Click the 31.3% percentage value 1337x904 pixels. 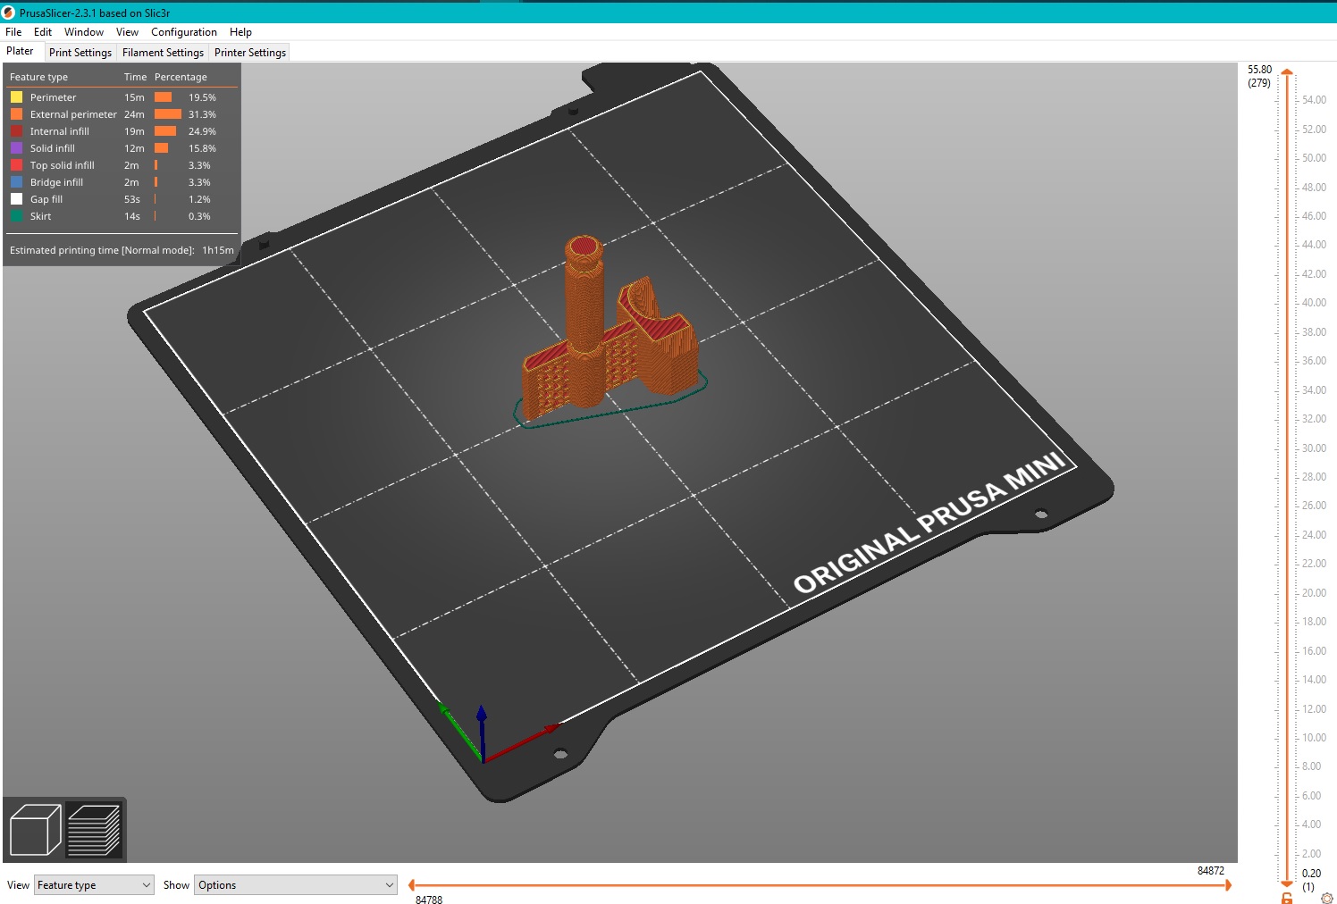[202, 114]
